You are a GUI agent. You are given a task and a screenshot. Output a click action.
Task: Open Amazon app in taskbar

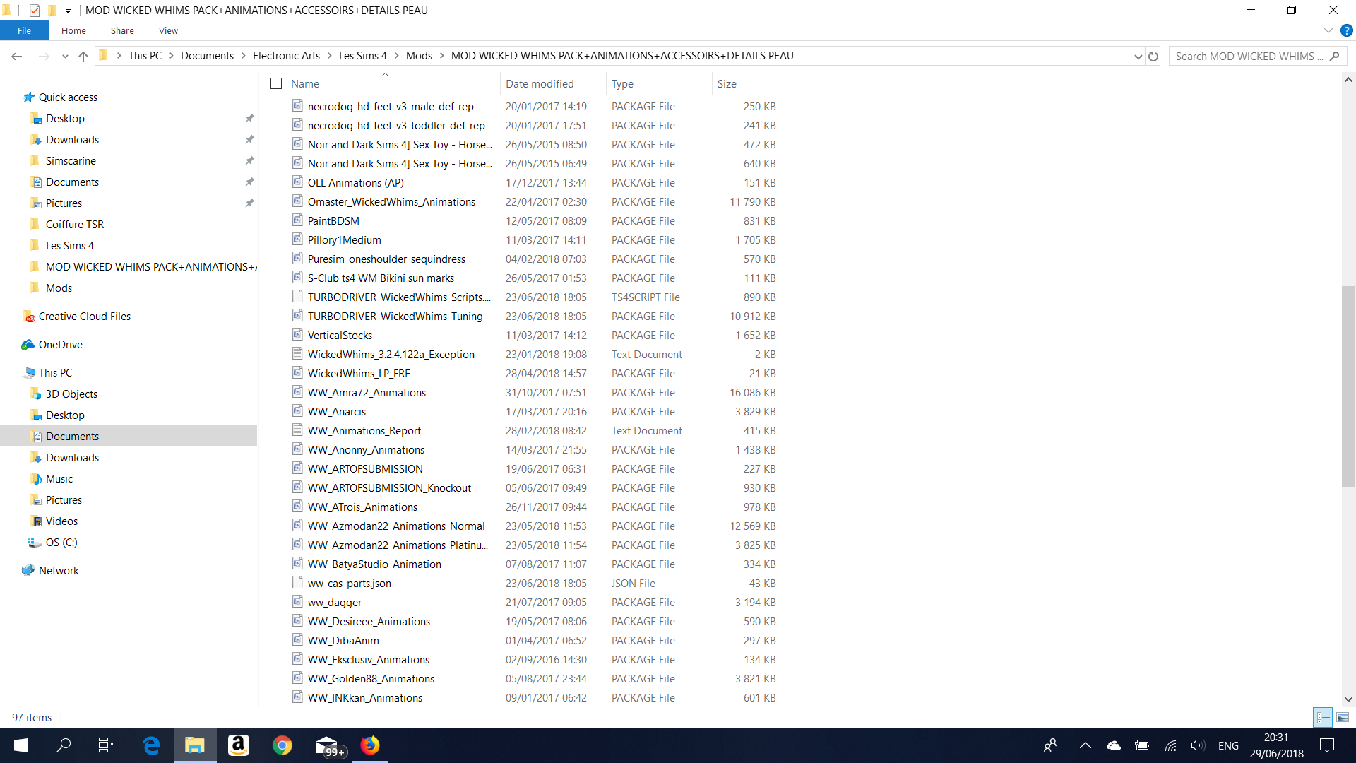coord(239,745)
